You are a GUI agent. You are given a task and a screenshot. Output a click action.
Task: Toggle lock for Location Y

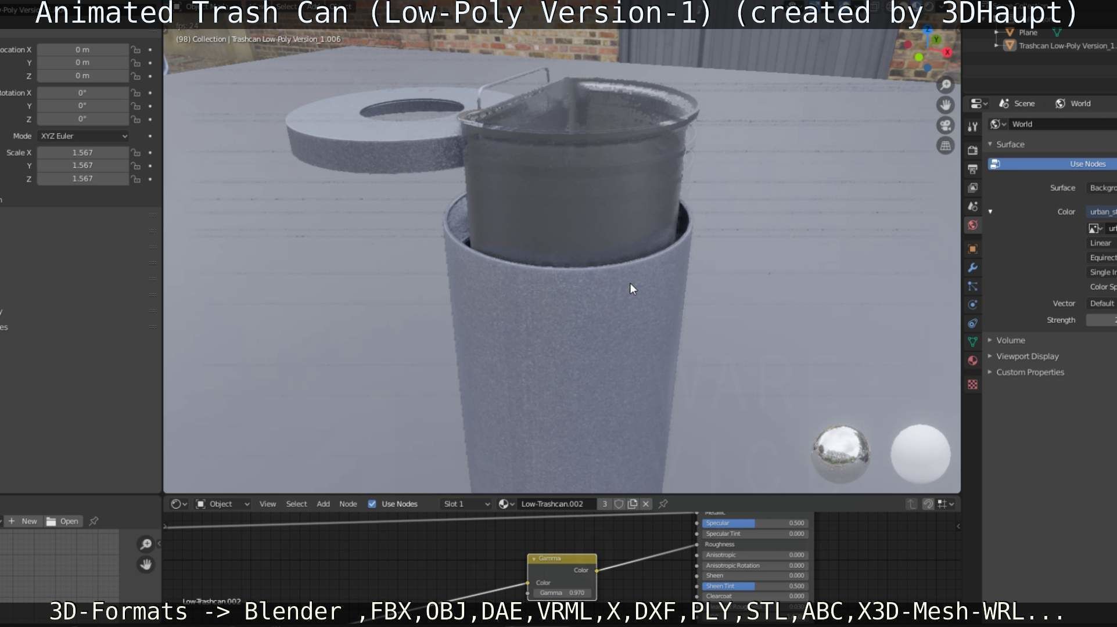pos(135,63)
